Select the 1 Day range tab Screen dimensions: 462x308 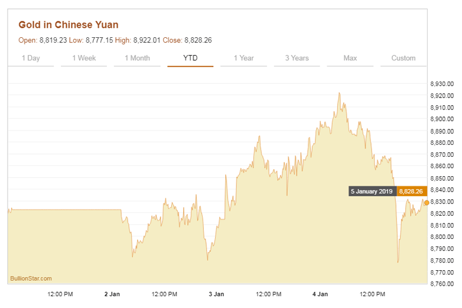[31, 58]
